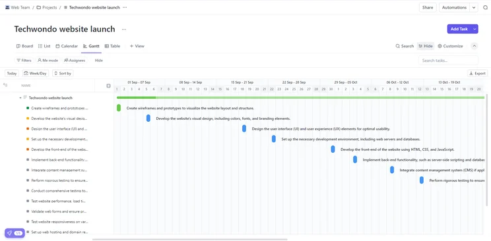
Task: Select the Gantt view tab
Action: click(91, 46)
